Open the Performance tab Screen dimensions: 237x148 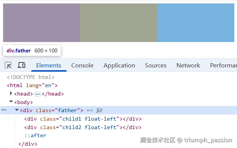[x=224, y=66]
